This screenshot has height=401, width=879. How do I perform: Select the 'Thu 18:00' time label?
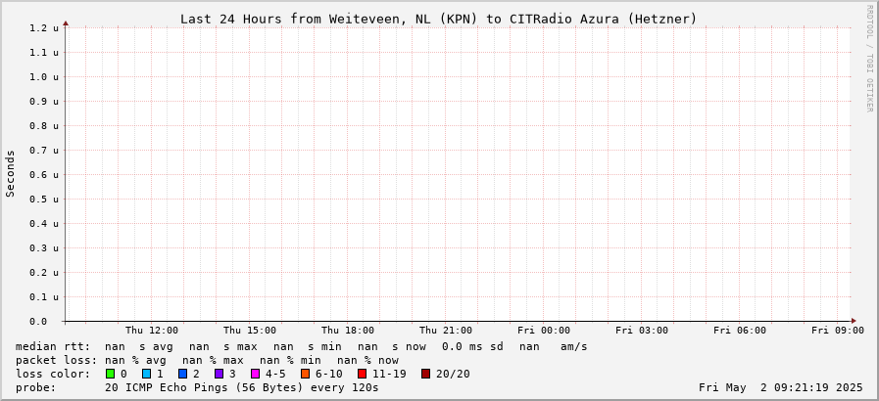click(x=348, y=331)
